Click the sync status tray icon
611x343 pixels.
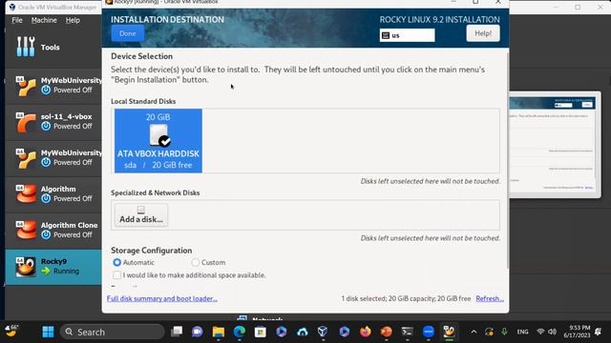coord(489,332)
